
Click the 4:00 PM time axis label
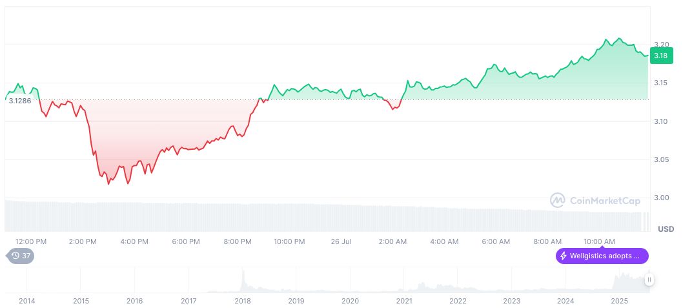click(x=135, y=241)
